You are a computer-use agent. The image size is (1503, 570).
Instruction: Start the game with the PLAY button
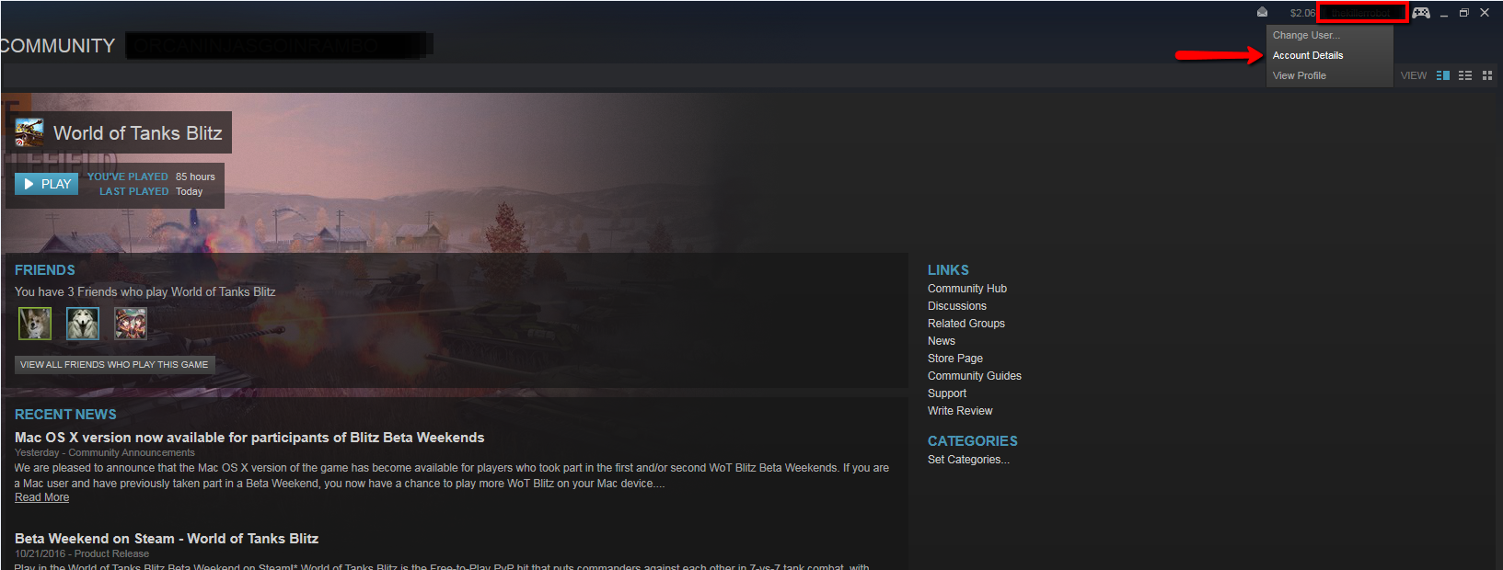pos(46,184)
